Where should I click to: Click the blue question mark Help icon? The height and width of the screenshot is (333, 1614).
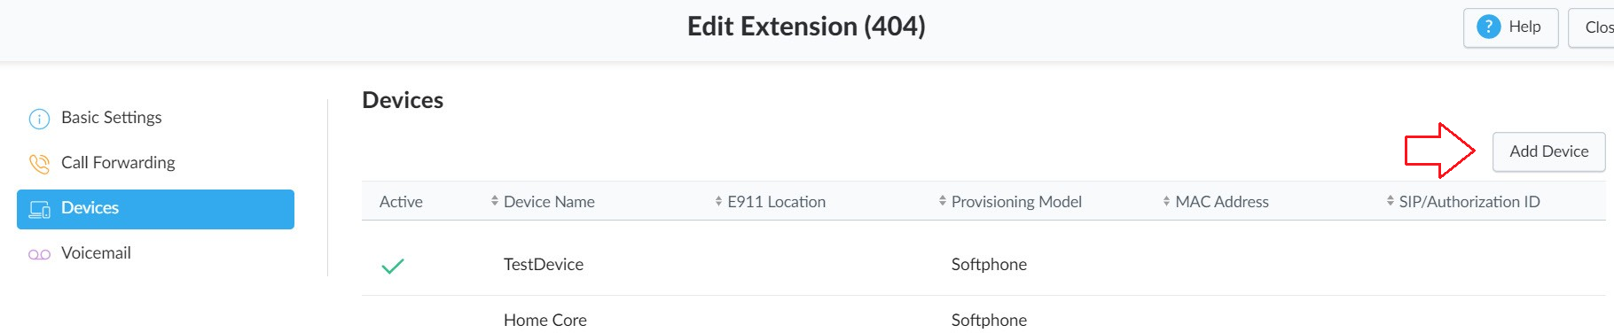point(1488,27)
